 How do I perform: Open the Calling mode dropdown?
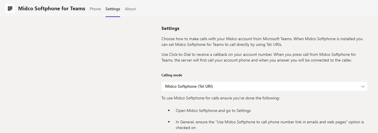264,86
